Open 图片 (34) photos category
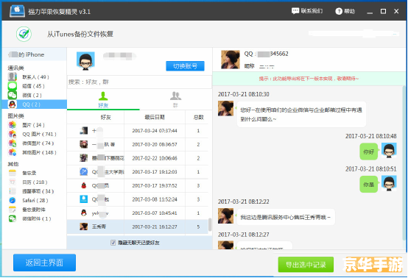The width and height of the screenshot is (408, 278). 35,125
